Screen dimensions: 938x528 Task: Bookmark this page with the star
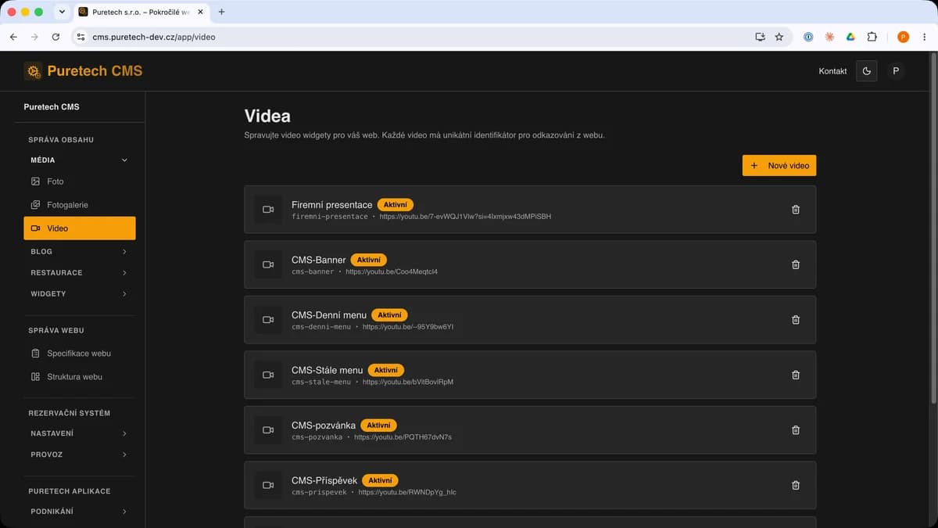click(779, 37)
